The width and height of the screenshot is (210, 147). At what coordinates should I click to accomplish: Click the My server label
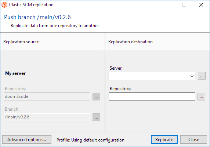(x=15, y=73)
